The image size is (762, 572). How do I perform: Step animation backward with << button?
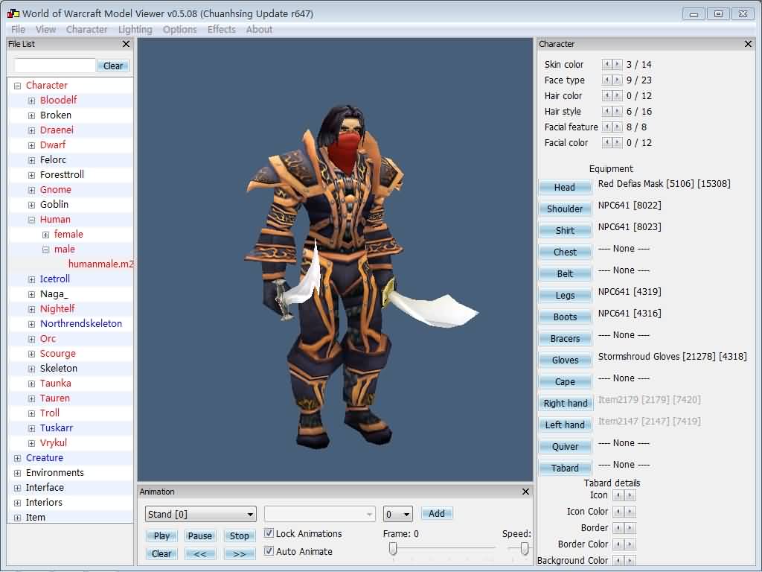199,554
